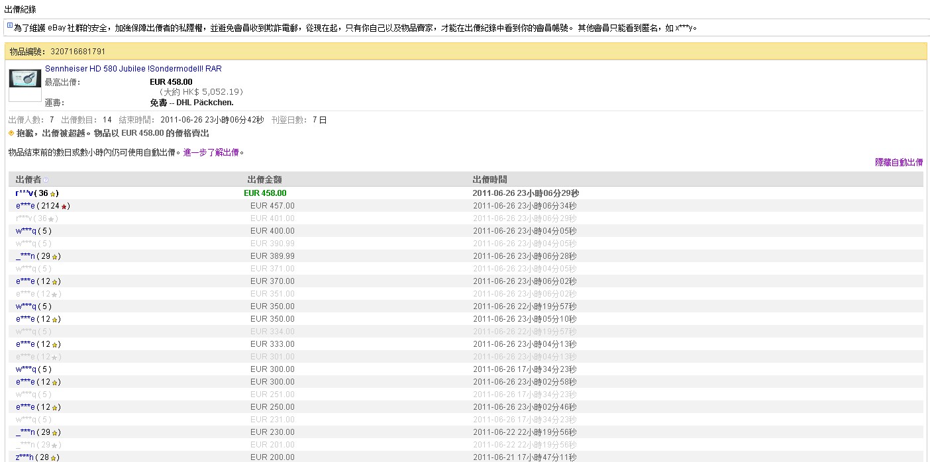Open bidder _***n in the EUR 230.00 row
Viewport: 930px width, 462px height.
click(x=26, y=432)
